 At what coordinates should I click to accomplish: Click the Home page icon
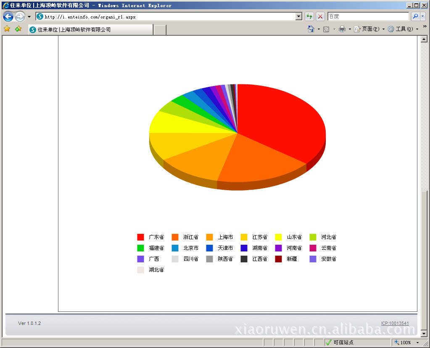tap(311, 29)
